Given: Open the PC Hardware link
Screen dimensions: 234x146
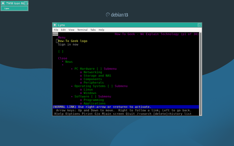Looking at the screenshot, I should 85,69.
